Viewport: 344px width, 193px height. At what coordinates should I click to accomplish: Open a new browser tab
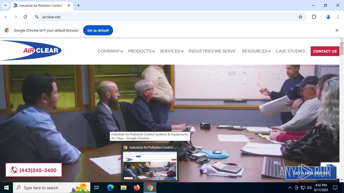click(78, 5)
